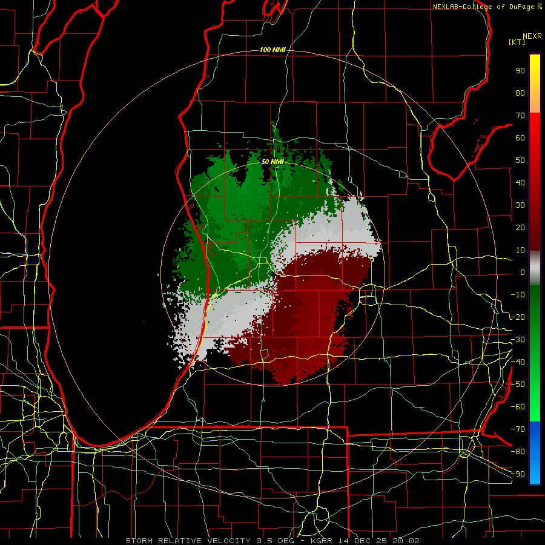Click the 30 value on the velocity scale
The height and width of the screenshot is (545, 545).
pyautogui.click(x=520, y=205)
